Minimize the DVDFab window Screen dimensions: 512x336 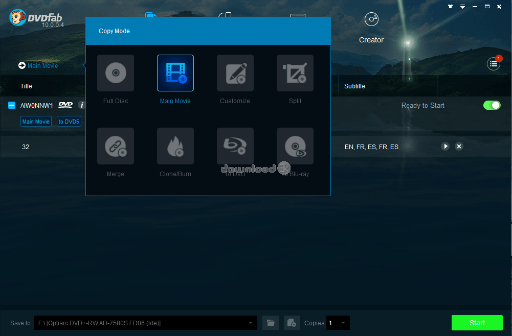pos(475,7)
